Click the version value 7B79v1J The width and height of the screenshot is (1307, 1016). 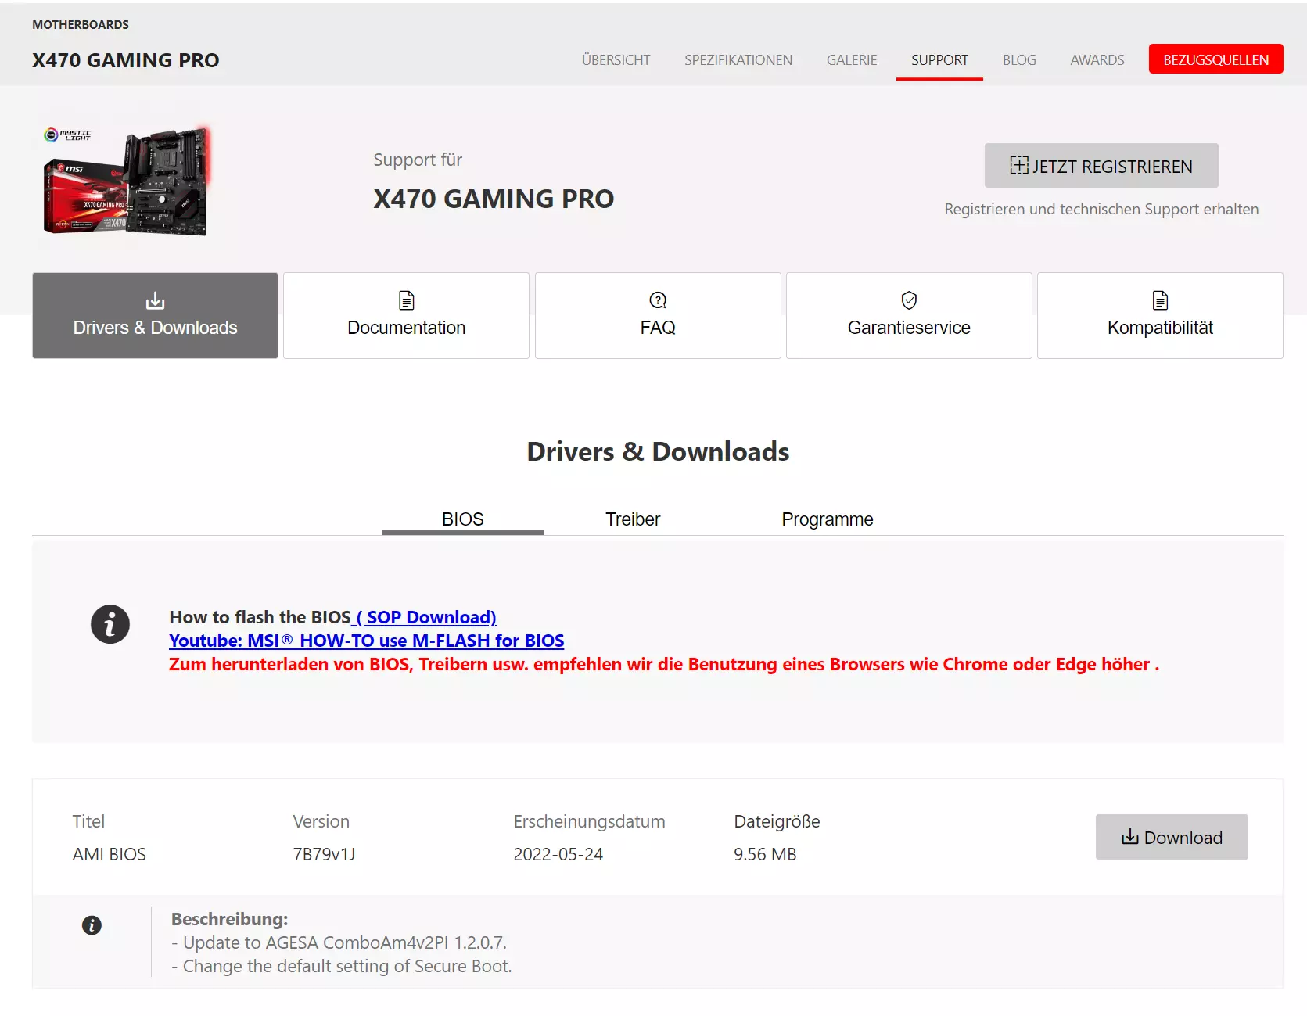(324, 854)
